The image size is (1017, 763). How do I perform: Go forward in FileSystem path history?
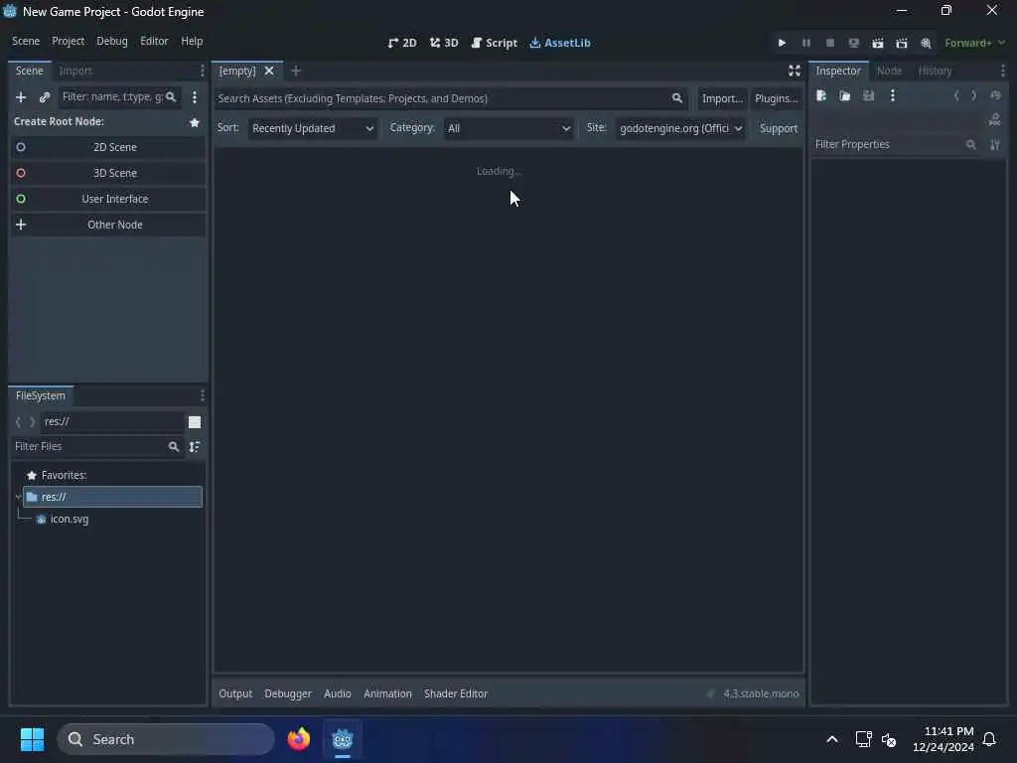[x=32, y=422]
